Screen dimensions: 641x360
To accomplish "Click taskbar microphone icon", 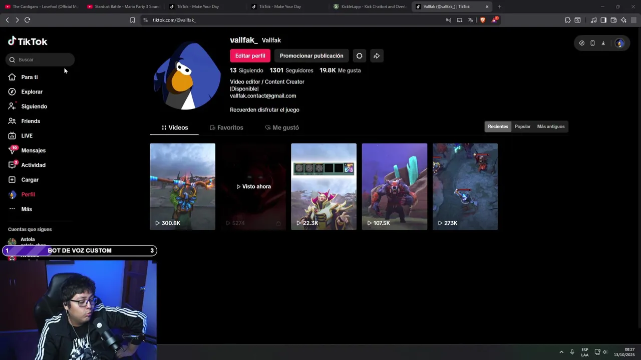I will 572,352.
